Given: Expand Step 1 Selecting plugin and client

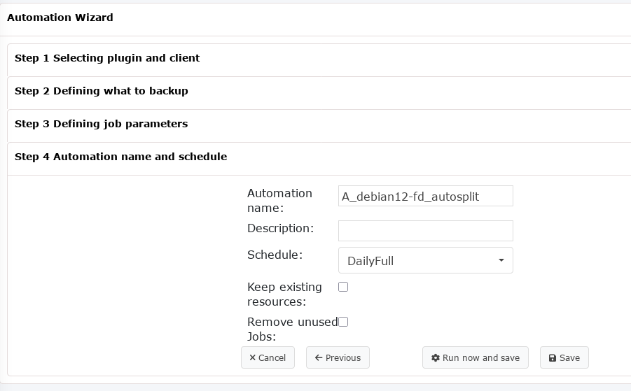Looking at the screenshot, I should (107, 58).
